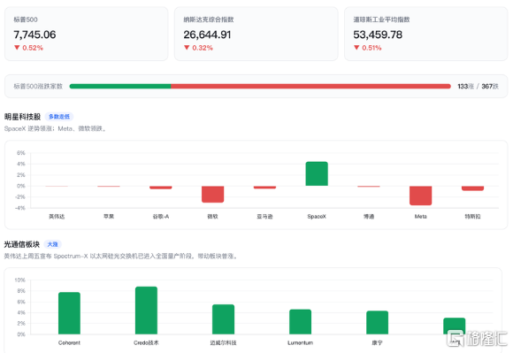This screenshot has width=513, height=353.
Task: Click the red 微软 bar in the chart
Action: [212, 195]
